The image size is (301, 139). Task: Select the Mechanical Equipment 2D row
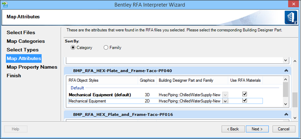pyautogui.click(x=165, y=101)
